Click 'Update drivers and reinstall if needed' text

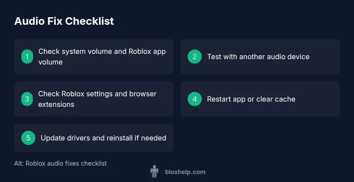click(x=103, y=138)
